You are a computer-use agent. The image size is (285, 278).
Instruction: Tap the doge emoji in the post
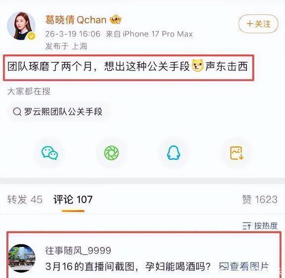(x=197, y=66)
